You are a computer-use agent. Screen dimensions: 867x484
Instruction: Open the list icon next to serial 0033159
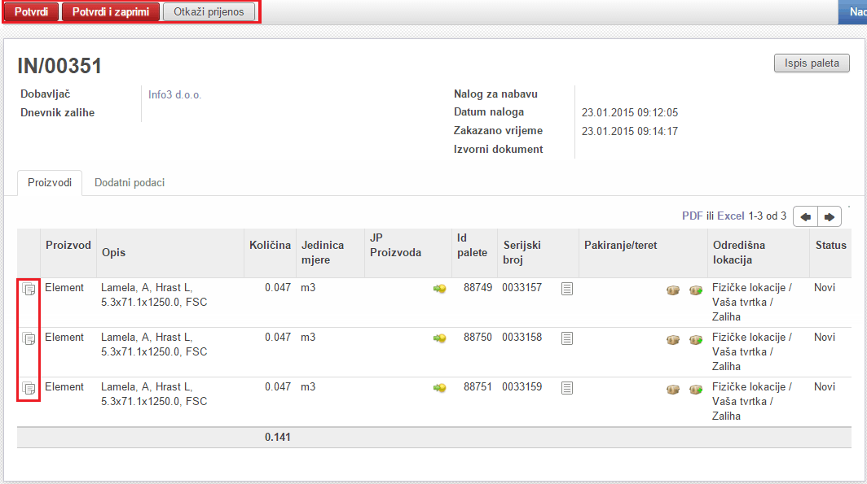[567, 388]
